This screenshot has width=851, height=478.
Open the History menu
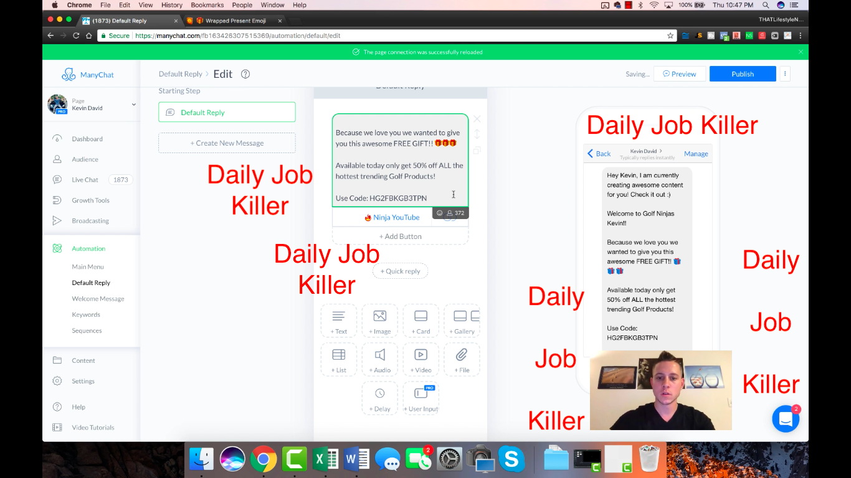(172, 5)
